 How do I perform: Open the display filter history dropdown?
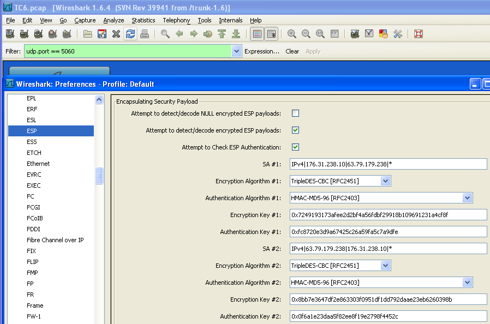tap(237, 51)
